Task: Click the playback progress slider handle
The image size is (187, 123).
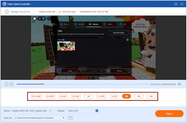Action: pos(43,84)
